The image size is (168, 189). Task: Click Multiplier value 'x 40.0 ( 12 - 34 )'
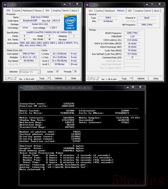29,57
